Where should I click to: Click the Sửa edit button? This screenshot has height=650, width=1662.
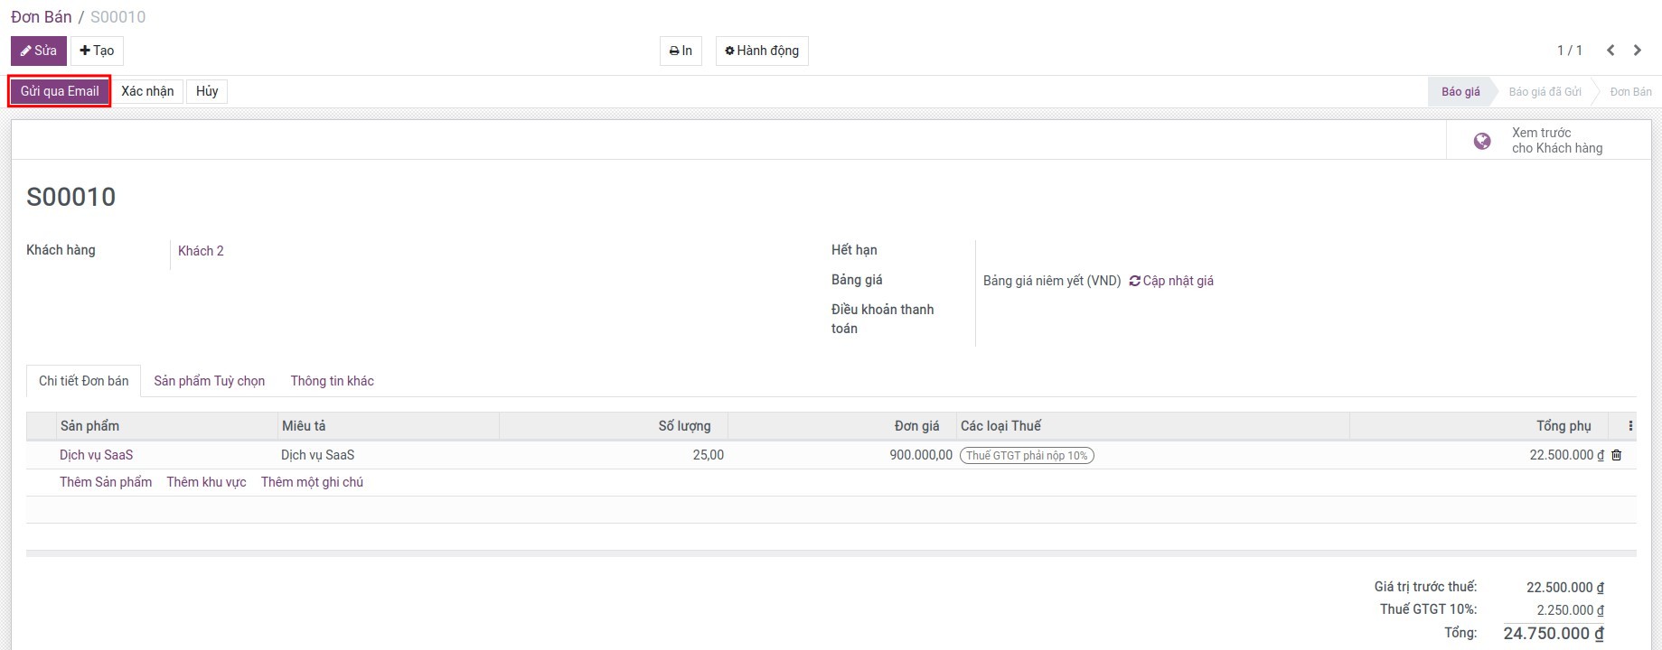38,51
